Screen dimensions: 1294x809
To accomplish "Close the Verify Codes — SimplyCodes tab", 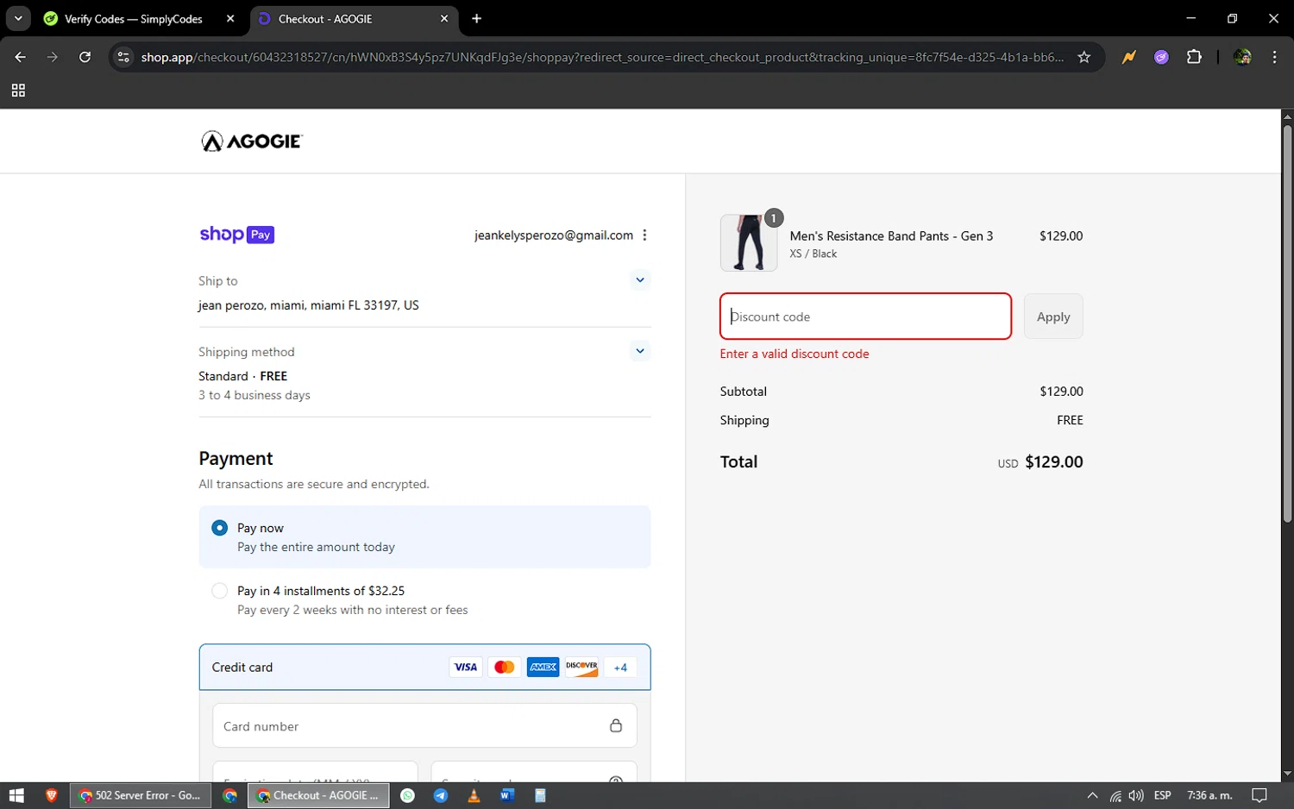I will click(x=230, y=18).
